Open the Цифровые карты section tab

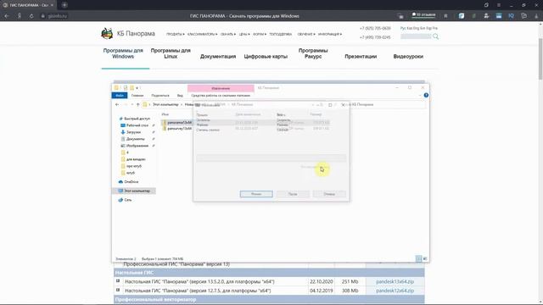point(266,57)
